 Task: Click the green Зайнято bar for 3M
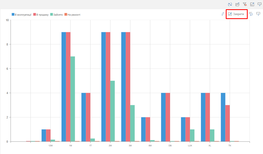(132, 123)
